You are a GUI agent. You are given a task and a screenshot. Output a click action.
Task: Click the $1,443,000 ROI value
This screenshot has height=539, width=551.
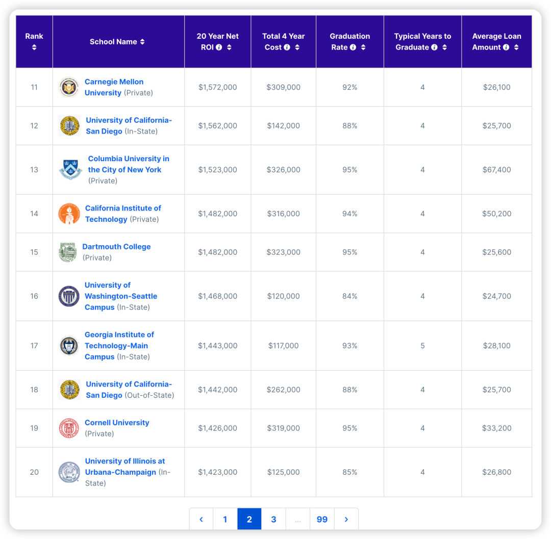[x=218, y=346]
